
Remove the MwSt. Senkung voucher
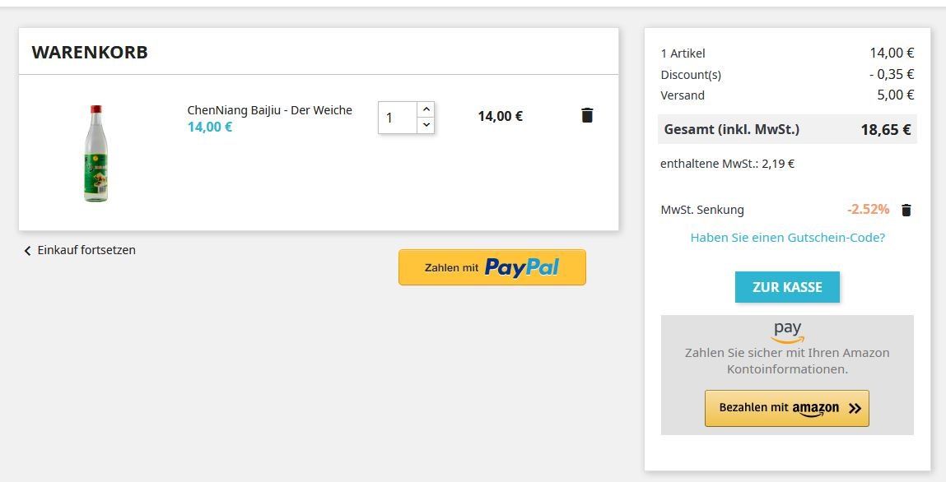tap(906, 210)
